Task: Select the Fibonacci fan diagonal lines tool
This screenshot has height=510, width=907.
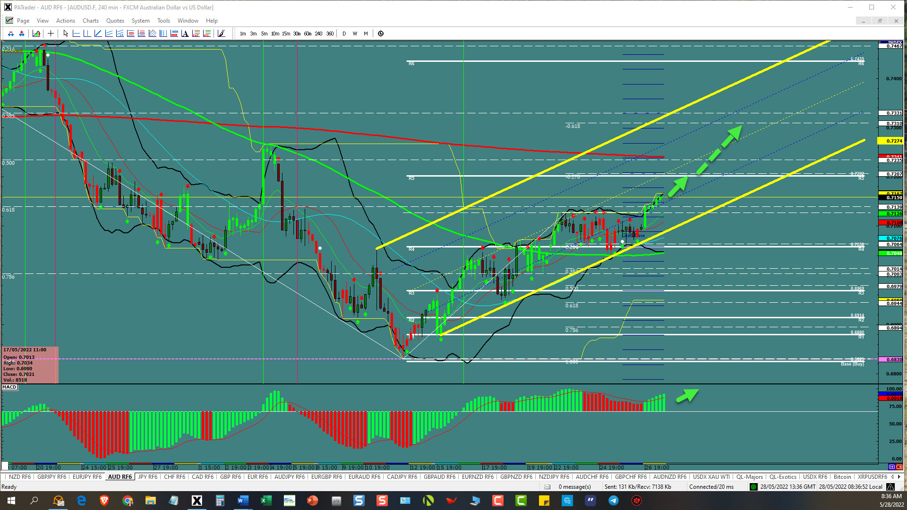Action: point(153,34)
